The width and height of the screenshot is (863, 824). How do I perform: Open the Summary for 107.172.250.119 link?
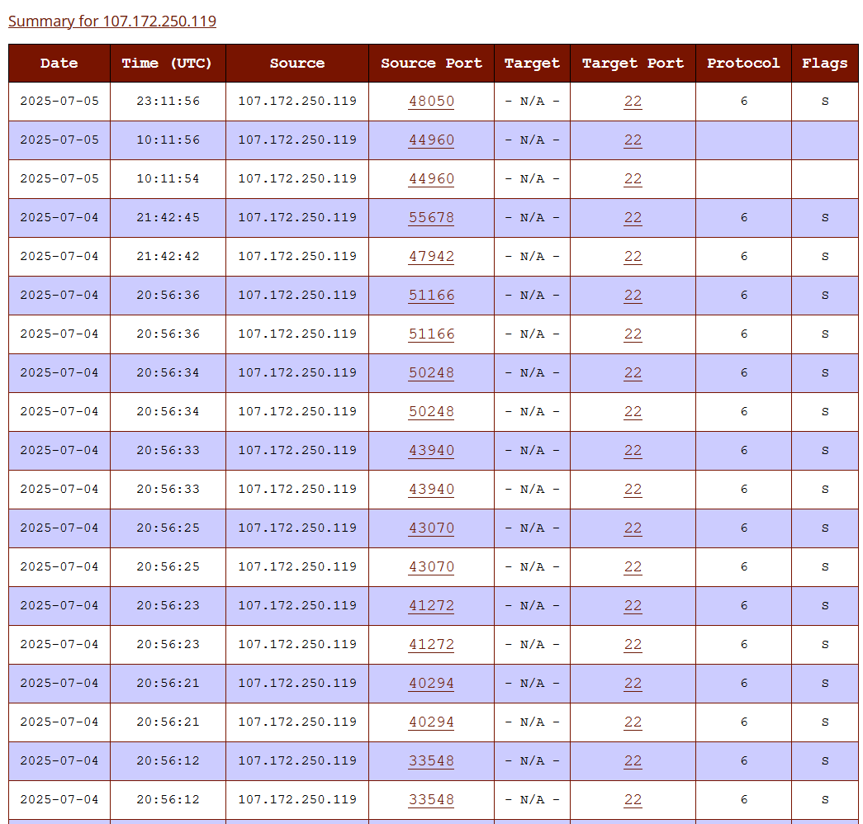click(112, 21)
